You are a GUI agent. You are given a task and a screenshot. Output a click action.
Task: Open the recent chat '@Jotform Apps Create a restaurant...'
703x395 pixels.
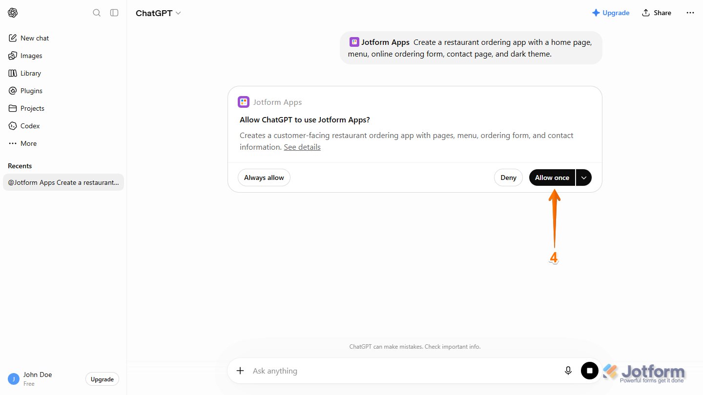tap(63, 182)
